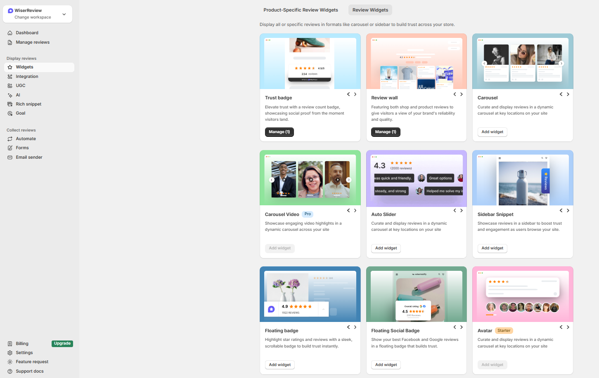Open the Email sender tool
This screenshot has width=599, height=378.
(x=29, y=157)
